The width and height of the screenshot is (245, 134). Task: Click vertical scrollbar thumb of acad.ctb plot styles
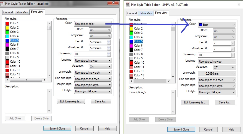[x=49, y=28]
